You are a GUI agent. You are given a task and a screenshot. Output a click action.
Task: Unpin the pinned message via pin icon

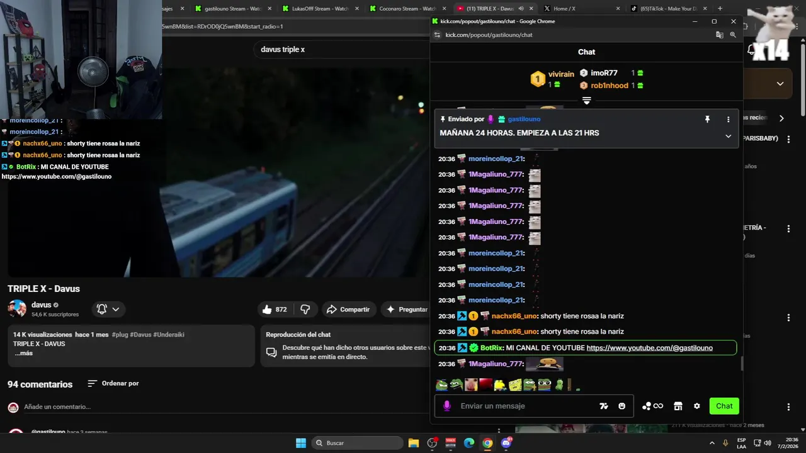point(707,119)
